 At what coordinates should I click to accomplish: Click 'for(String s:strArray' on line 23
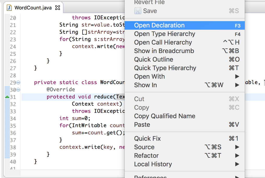92,39
